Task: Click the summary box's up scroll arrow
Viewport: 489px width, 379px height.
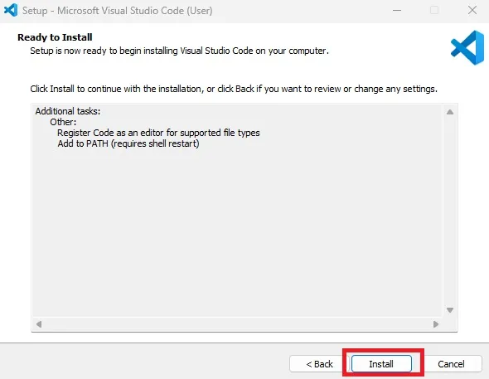Action: pos(450,112)
